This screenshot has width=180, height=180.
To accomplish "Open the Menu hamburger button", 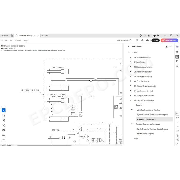I will (4, 35).
